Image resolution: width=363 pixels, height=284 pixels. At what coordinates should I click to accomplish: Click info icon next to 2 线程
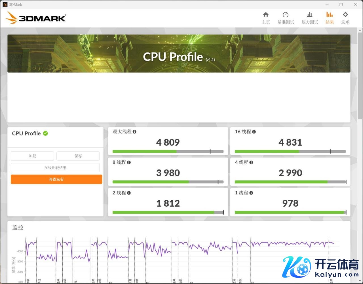tap(129, 193)
